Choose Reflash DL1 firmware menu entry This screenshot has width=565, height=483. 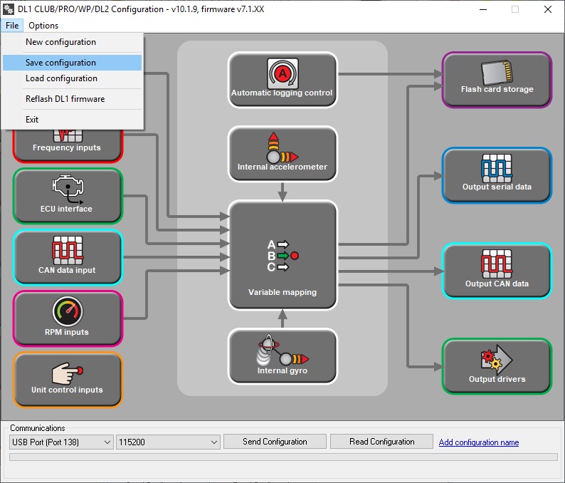pos(65,99)
